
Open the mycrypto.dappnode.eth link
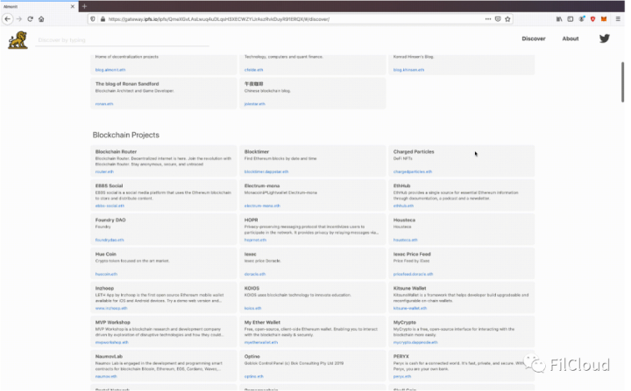point(415,342)
